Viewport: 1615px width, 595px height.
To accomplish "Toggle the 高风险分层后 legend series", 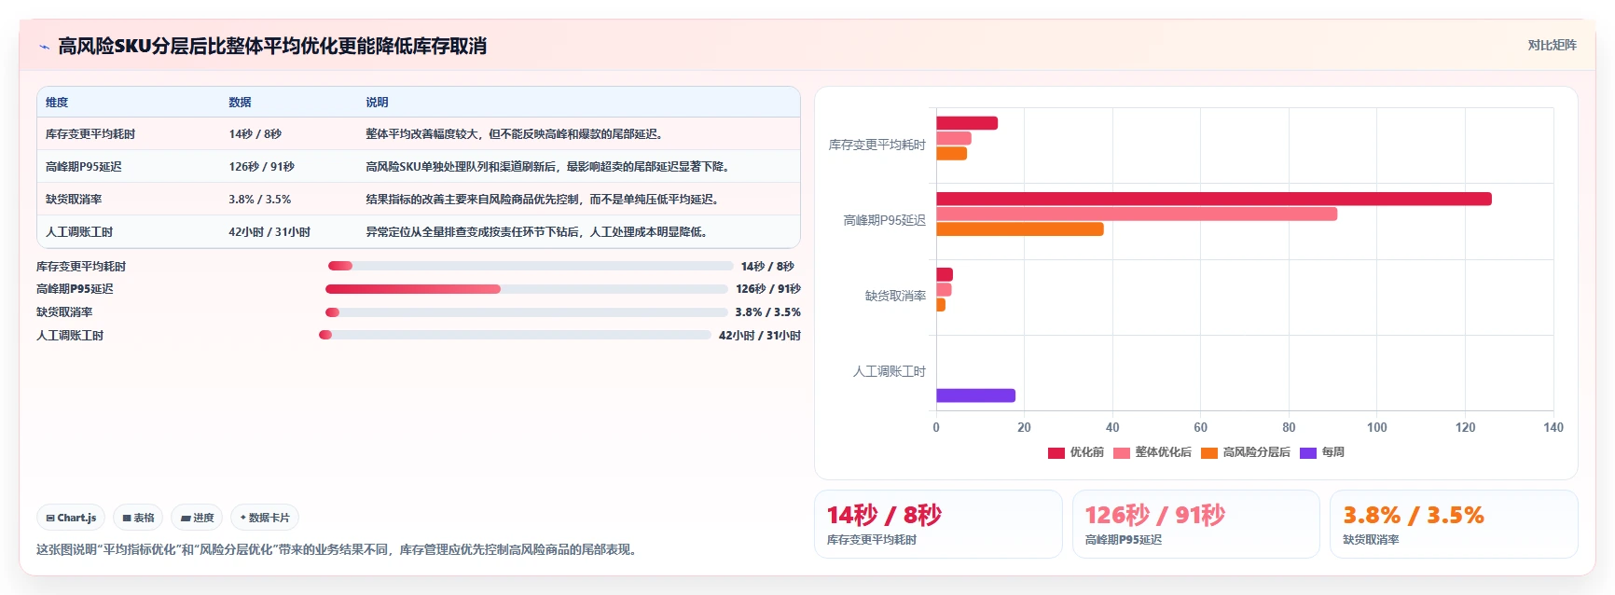I will click(1246, 452).
